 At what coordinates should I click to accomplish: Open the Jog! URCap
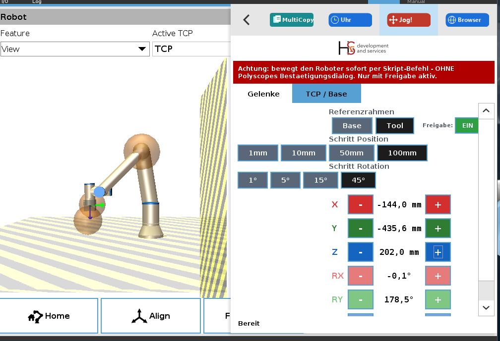click(409, 20)
